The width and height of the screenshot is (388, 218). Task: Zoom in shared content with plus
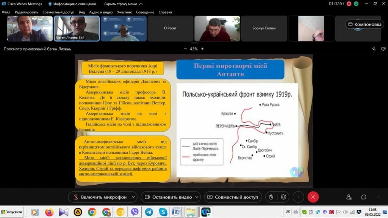[x=202, y=49]
